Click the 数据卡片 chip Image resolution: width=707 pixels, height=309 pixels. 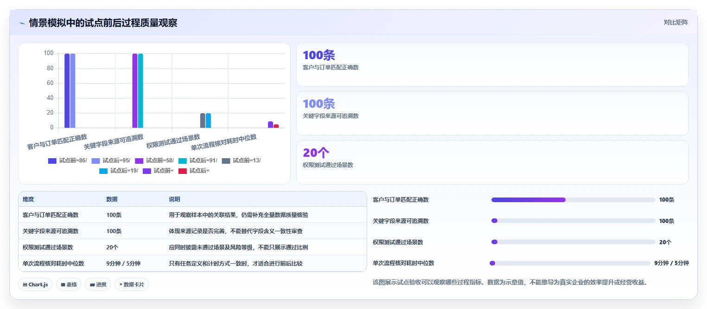click(131, 284)
